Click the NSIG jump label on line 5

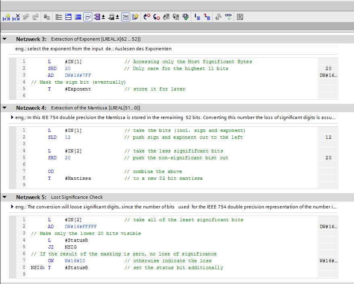(70, 247)
